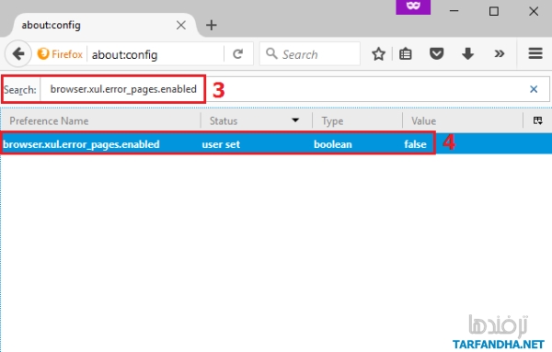Click the 'boolean' type cell

coord(333,144)
